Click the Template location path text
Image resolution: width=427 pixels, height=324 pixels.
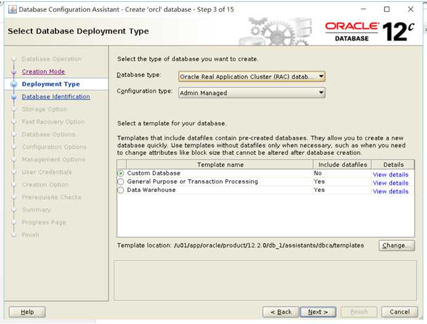[269, 246]
